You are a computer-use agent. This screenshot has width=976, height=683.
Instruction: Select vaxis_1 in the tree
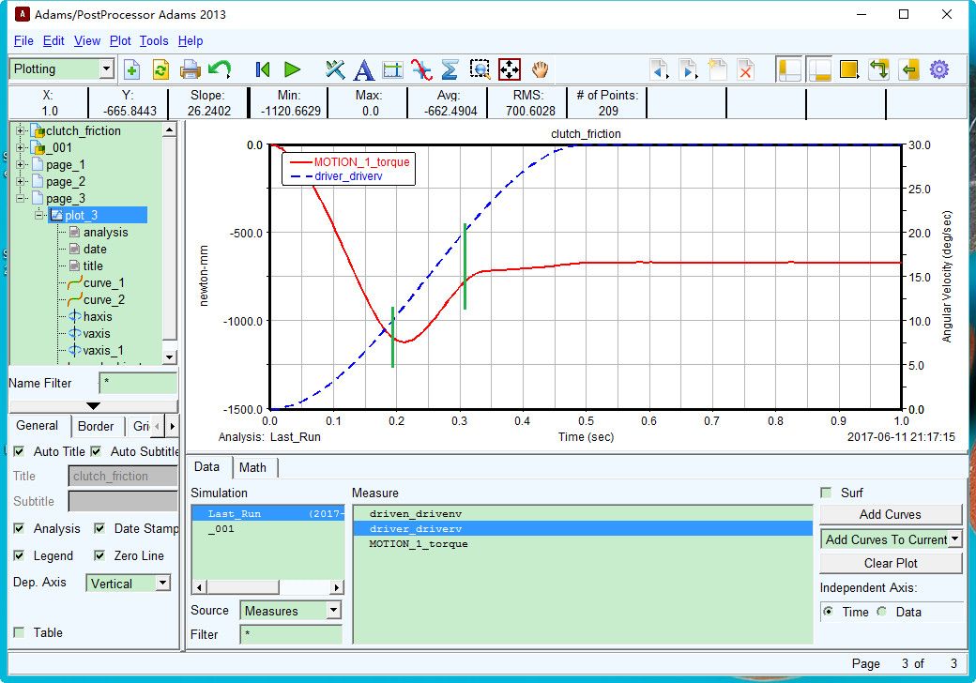tap(96, 350)
